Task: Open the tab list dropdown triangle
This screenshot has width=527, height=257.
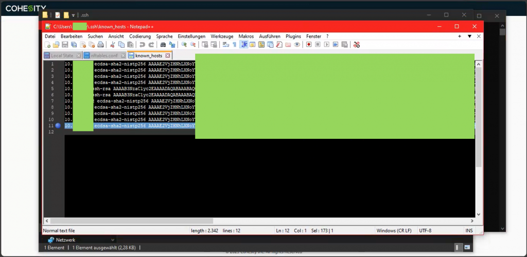Action: (469, 36)
